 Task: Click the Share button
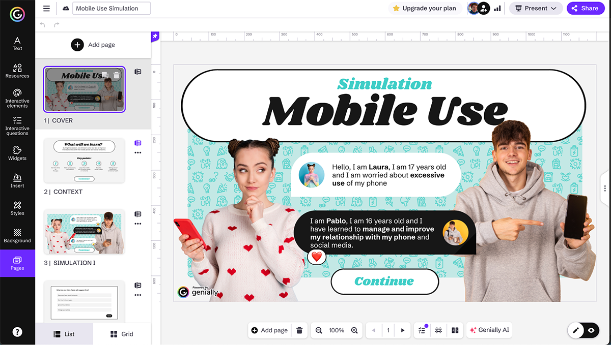586,8
